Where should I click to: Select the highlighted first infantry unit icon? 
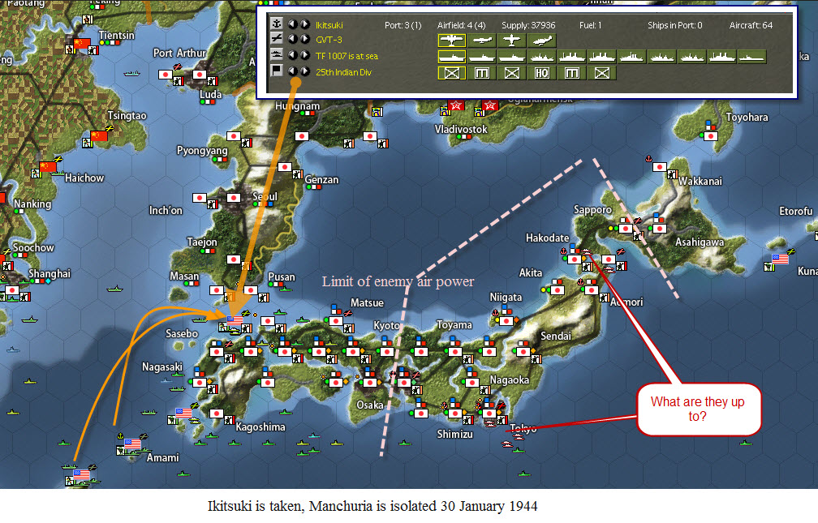(x=452, y=73)
